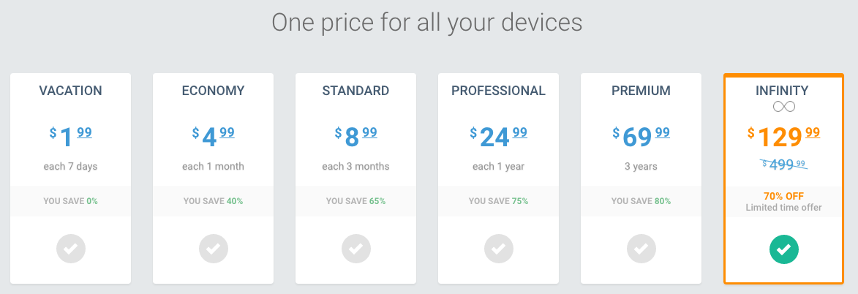The width and height of the screenshot is (858, 294).
Task: Click the VACATION plan title
Action: pyautogui.click(x=71, y=91)
